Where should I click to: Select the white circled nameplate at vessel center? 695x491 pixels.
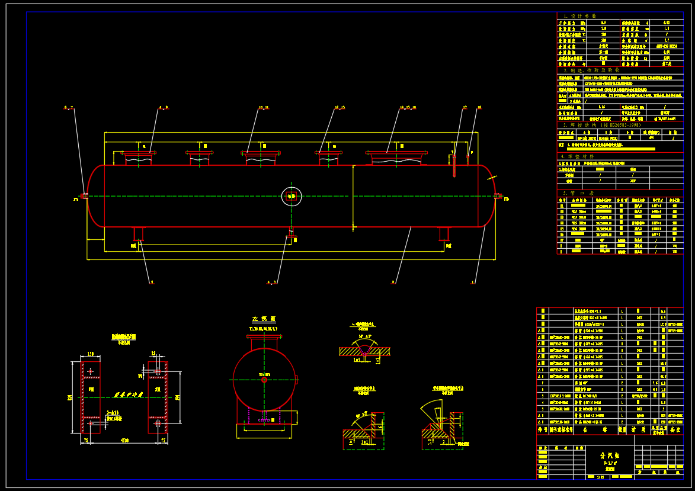point(291,196)
